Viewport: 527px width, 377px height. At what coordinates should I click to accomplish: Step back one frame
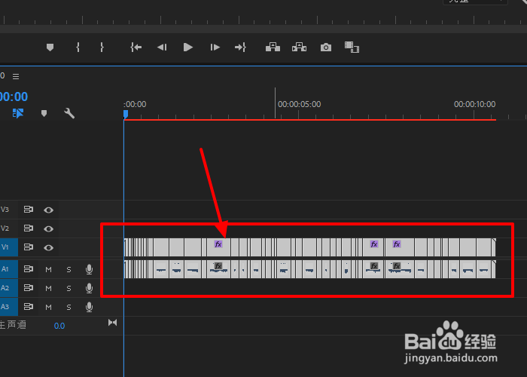162,47
